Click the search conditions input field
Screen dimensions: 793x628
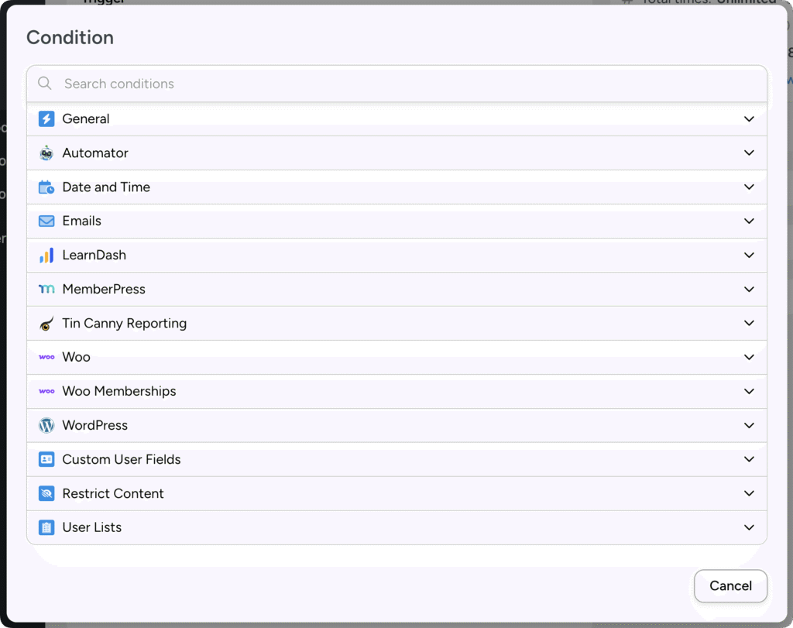click(310, 84)
